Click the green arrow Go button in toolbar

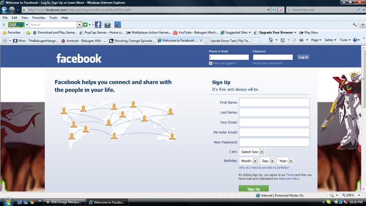[x=85, y=25]
